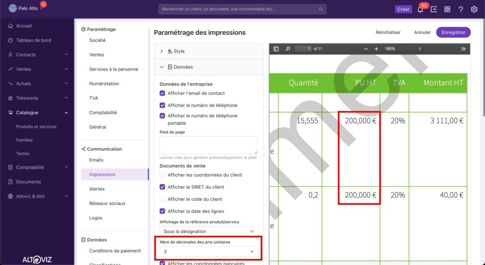Click the logout exit icon in header
The width and height of the screenshot is (485, 265).
tap(434, 9)
